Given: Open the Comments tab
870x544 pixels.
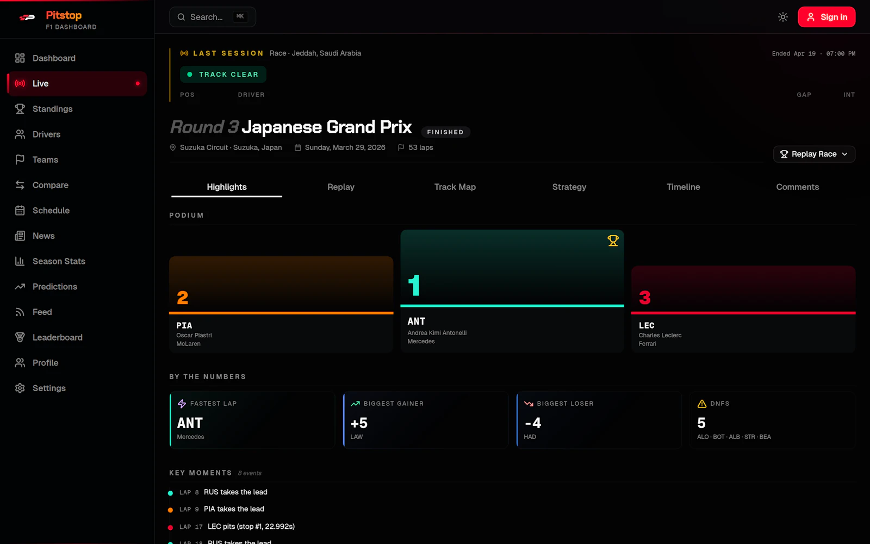Looking at the screenshot, I should pos(798,187).
